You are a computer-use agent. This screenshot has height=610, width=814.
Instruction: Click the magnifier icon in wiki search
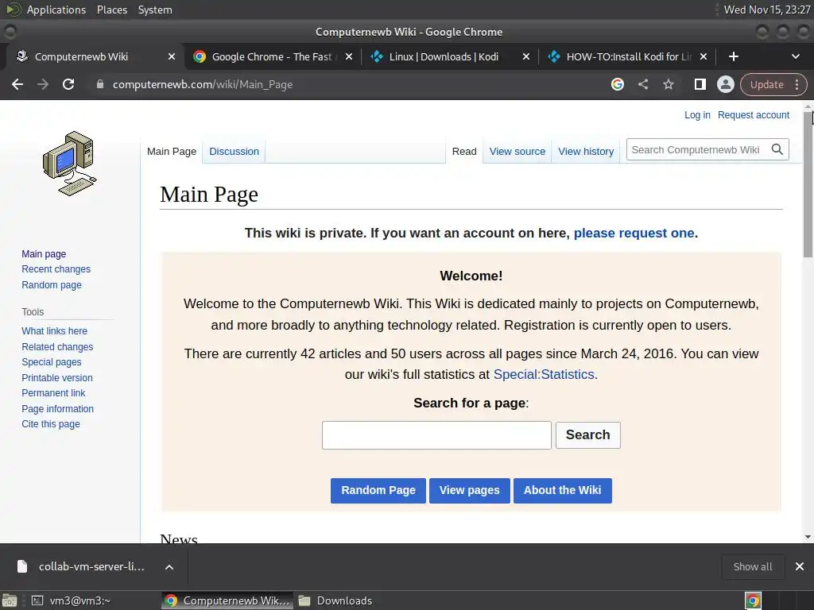(x=777, y=150)
